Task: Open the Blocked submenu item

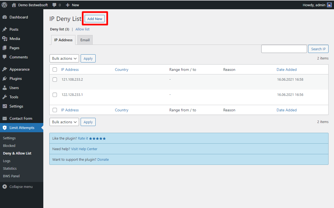Action: click(9, 146)
